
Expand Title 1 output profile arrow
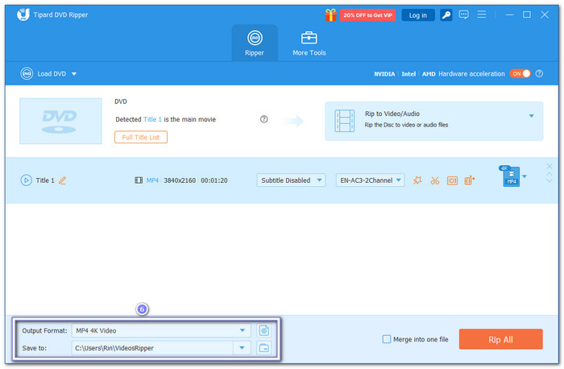point(525,176)
